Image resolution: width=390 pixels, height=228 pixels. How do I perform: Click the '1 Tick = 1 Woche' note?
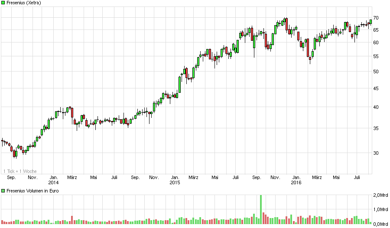point(20,171)
